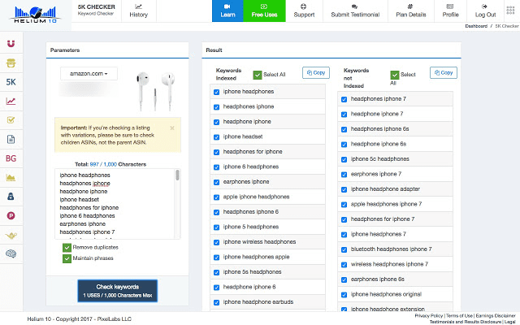Click the Helium 10 logo
520x325 pixels.
36,15
